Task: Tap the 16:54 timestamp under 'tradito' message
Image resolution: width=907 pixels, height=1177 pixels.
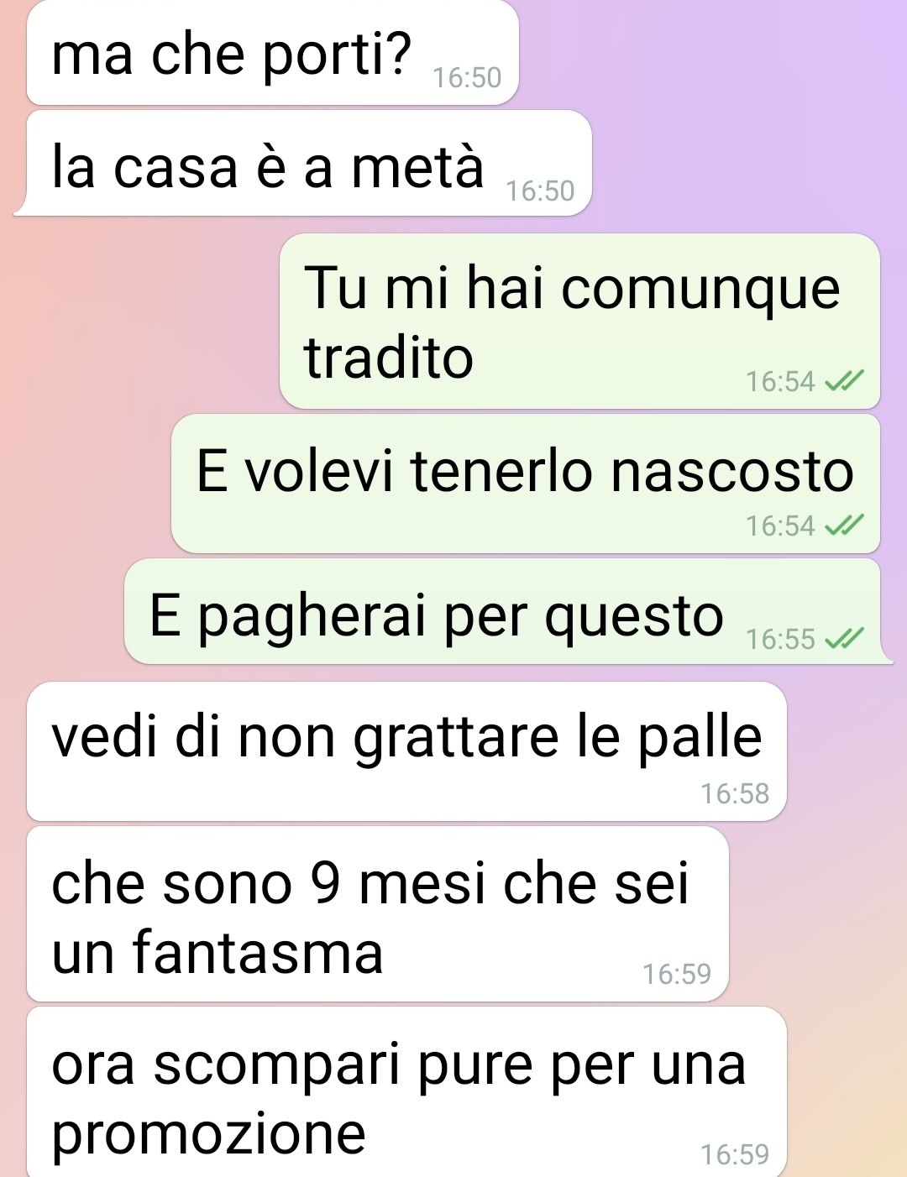Action: pyautogui.click(x=780, y=382)
